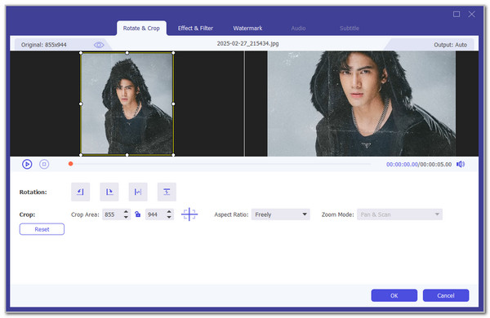Click the Original: 855x944 label
This screenshot has height=318, width=490.
[44, 45]
